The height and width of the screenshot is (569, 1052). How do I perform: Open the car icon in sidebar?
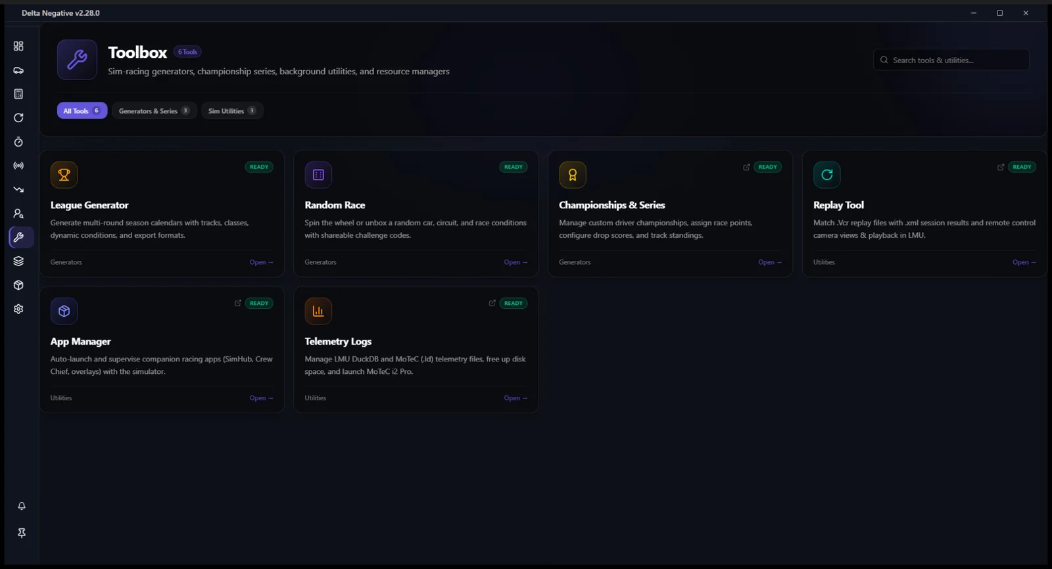pyautogui.click(x=18, y=70)
